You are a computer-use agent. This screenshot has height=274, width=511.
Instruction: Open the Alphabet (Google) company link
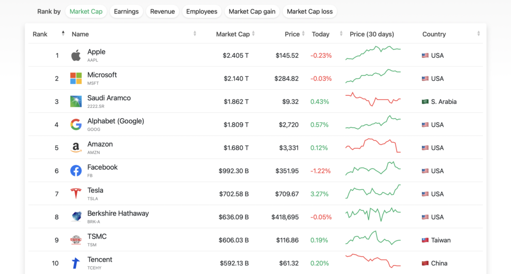(116, 121)
